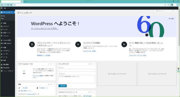This screenshot has height=97, width=180.
Task: Open the browser three-dot menu
Action: 178,5
